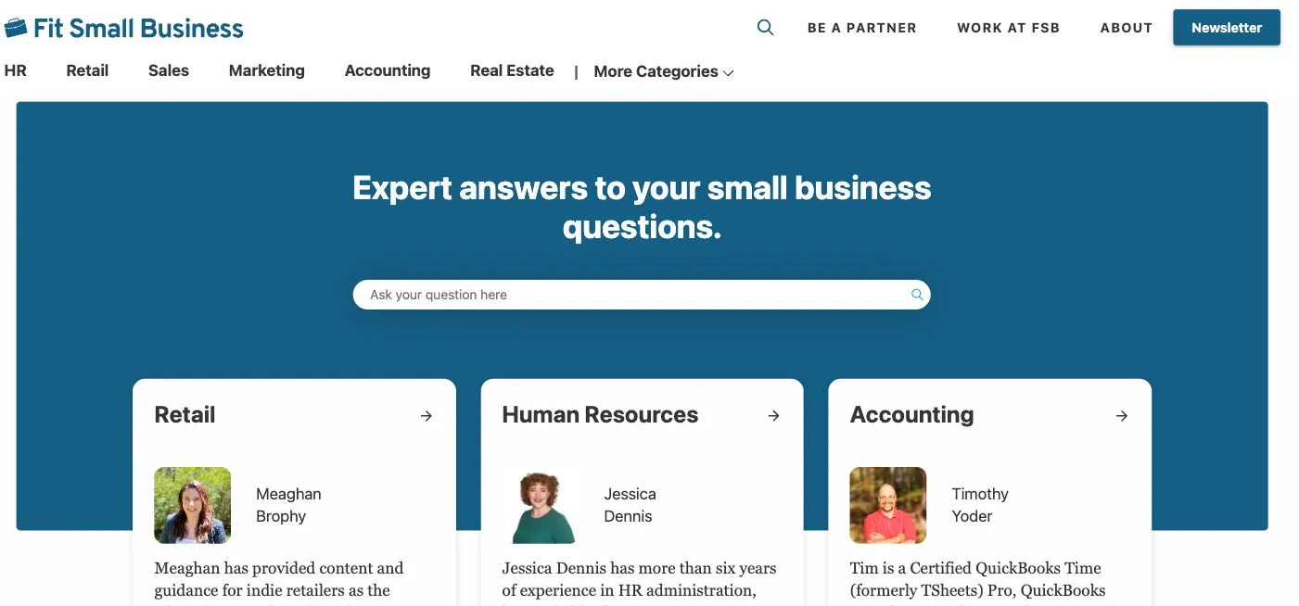This screenshot has width=1299, height=606.
Task: Open the HR navigation item
Action: pyautogui.click(x=14, y=70)
